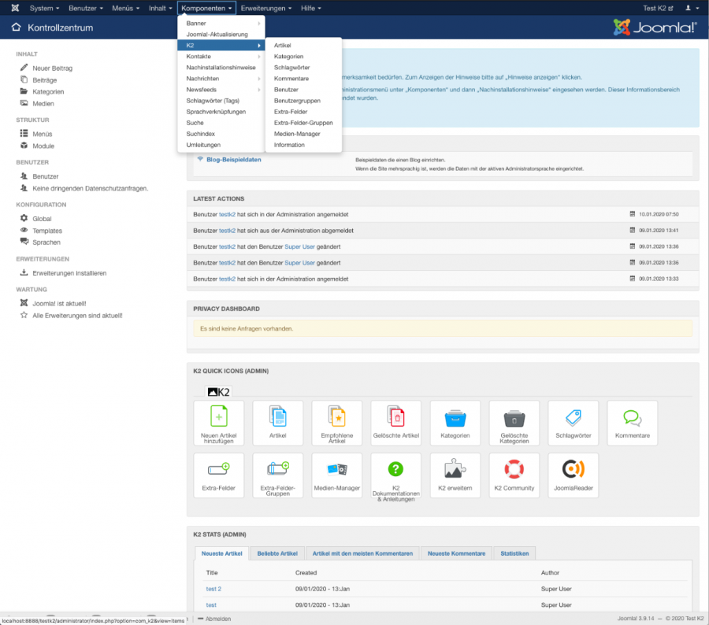
Task: Open the Gelöschte Kategorien quick icon
Action: (514, 423)
